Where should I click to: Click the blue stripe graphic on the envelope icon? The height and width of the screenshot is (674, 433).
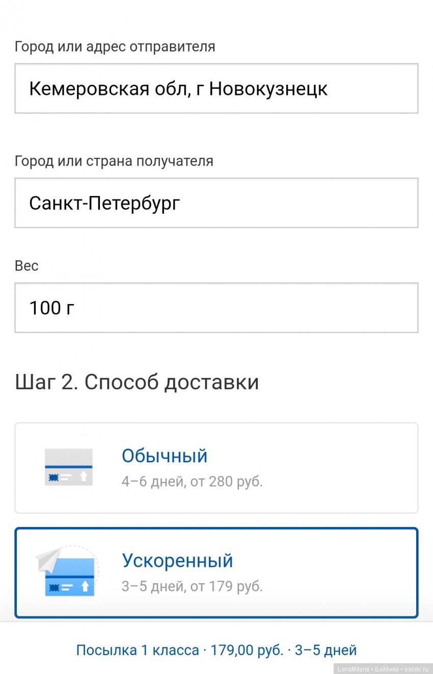(69, 466)
